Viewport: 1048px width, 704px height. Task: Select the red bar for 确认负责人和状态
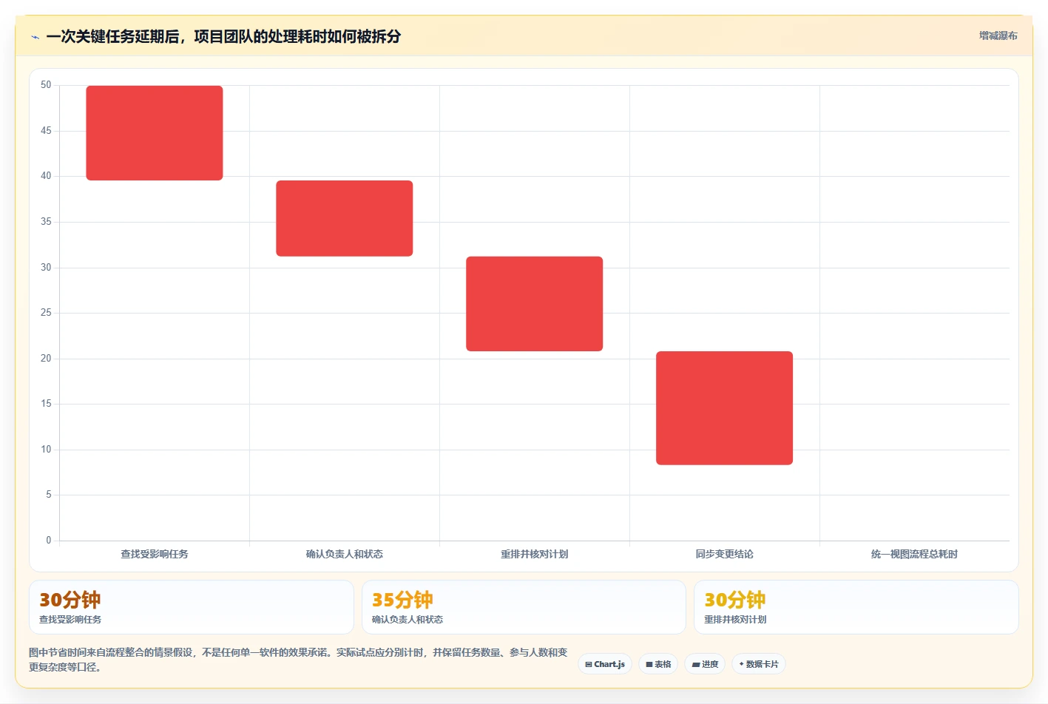coord(345,218)
